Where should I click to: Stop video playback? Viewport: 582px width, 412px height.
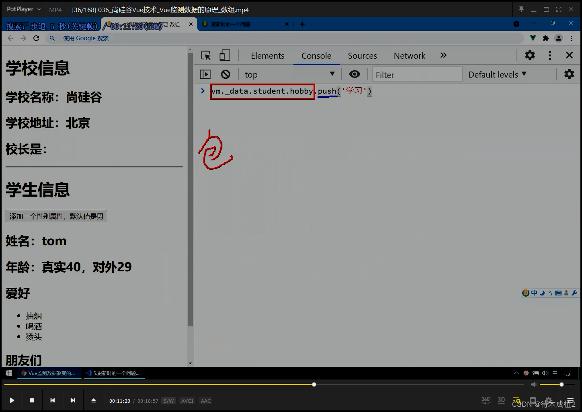pyautogui.click(x=32, y=400)
